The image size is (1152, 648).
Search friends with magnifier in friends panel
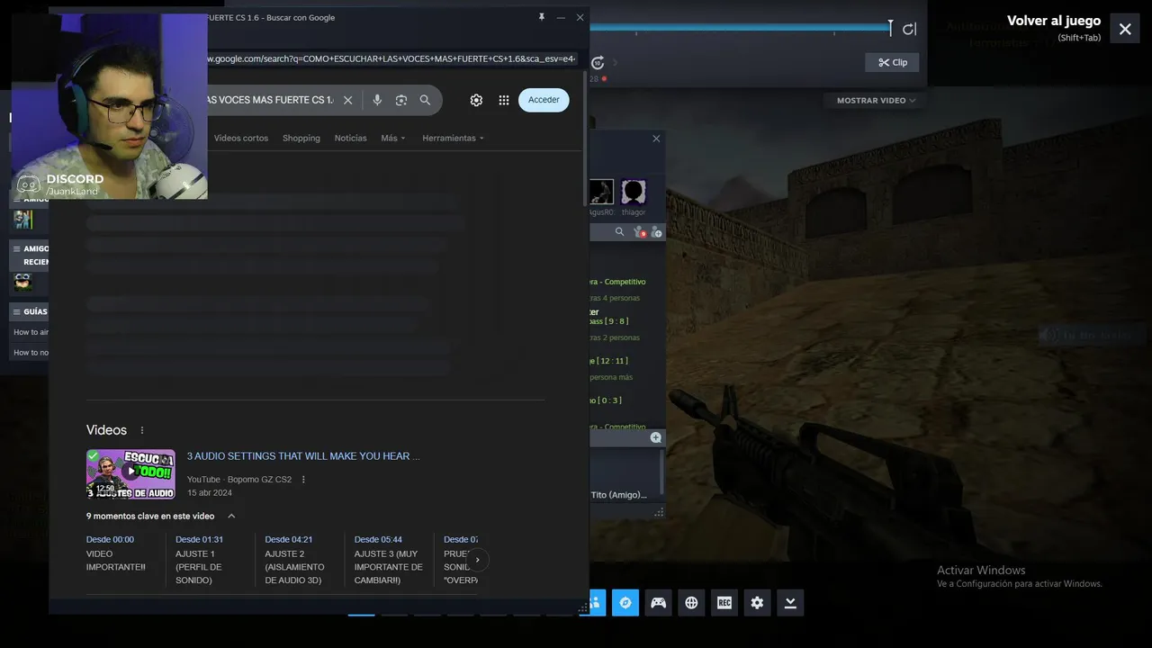(x=619, y=232)
